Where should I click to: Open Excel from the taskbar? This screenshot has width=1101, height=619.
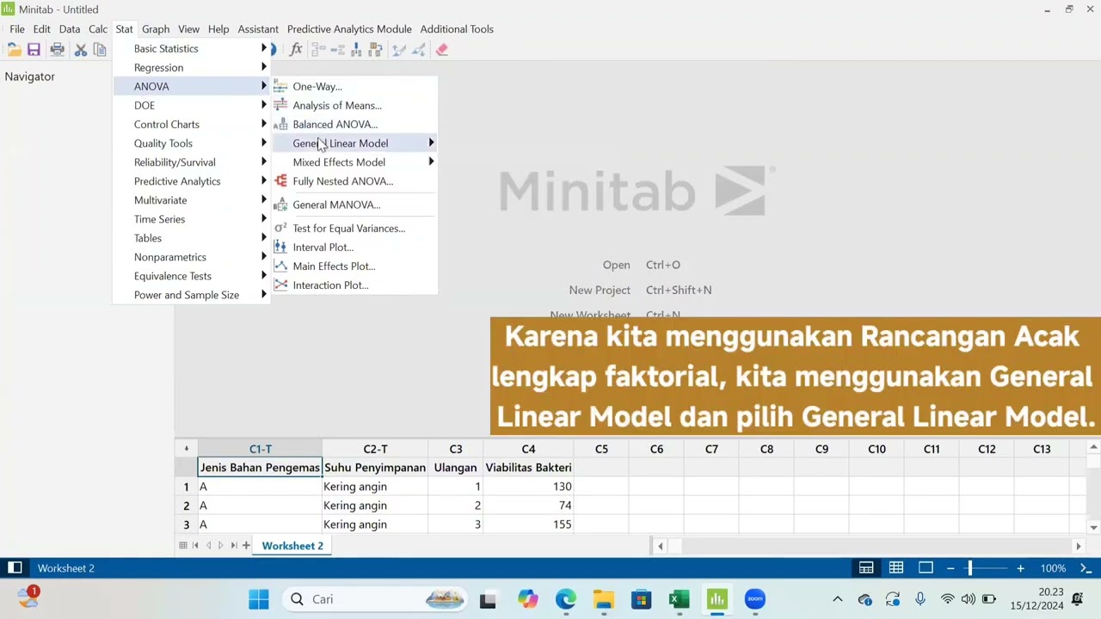coord(679,599)
